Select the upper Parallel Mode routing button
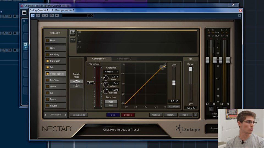The width and height of the screenshot is (264, 148). pos(76,81)
